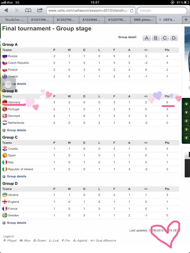Switch to the A1223666 tab
The width and height of the screenshot is (190, 253).
[92, 20]
